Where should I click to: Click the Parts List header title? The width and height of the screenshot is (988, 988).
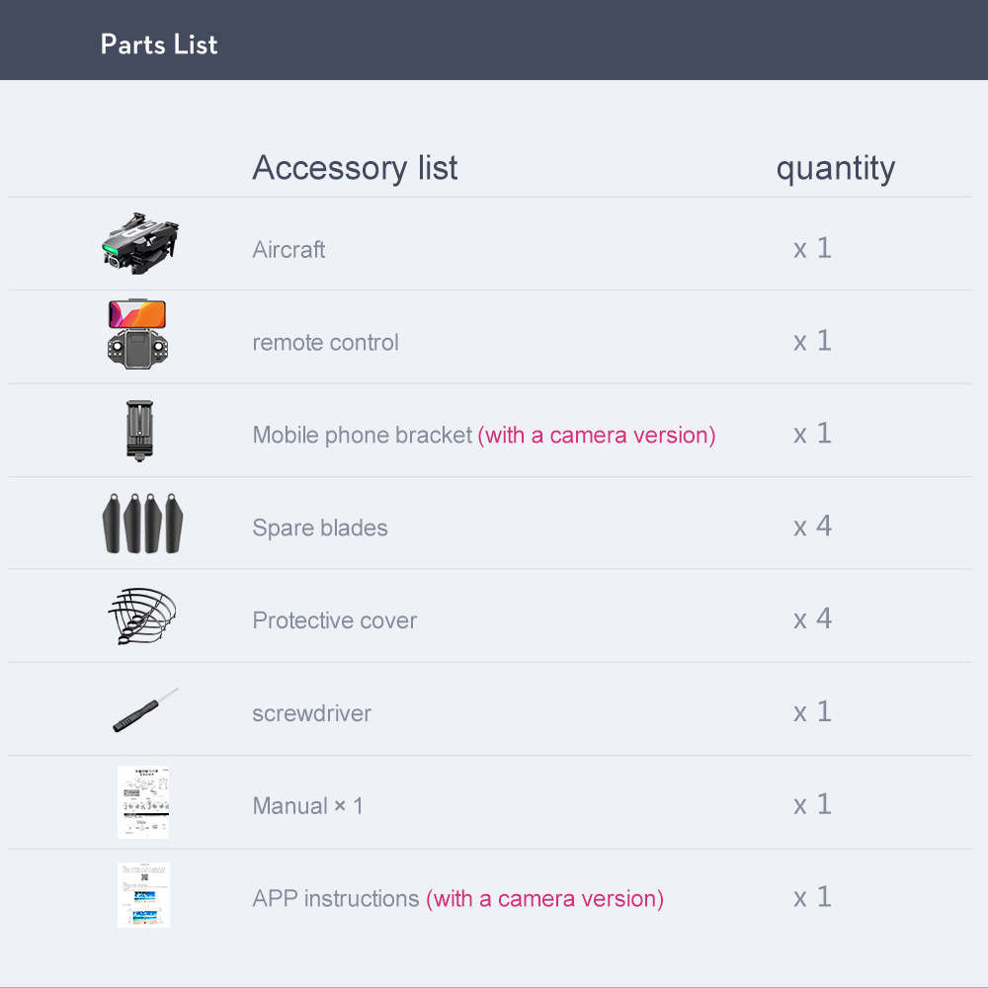[159, 44]
